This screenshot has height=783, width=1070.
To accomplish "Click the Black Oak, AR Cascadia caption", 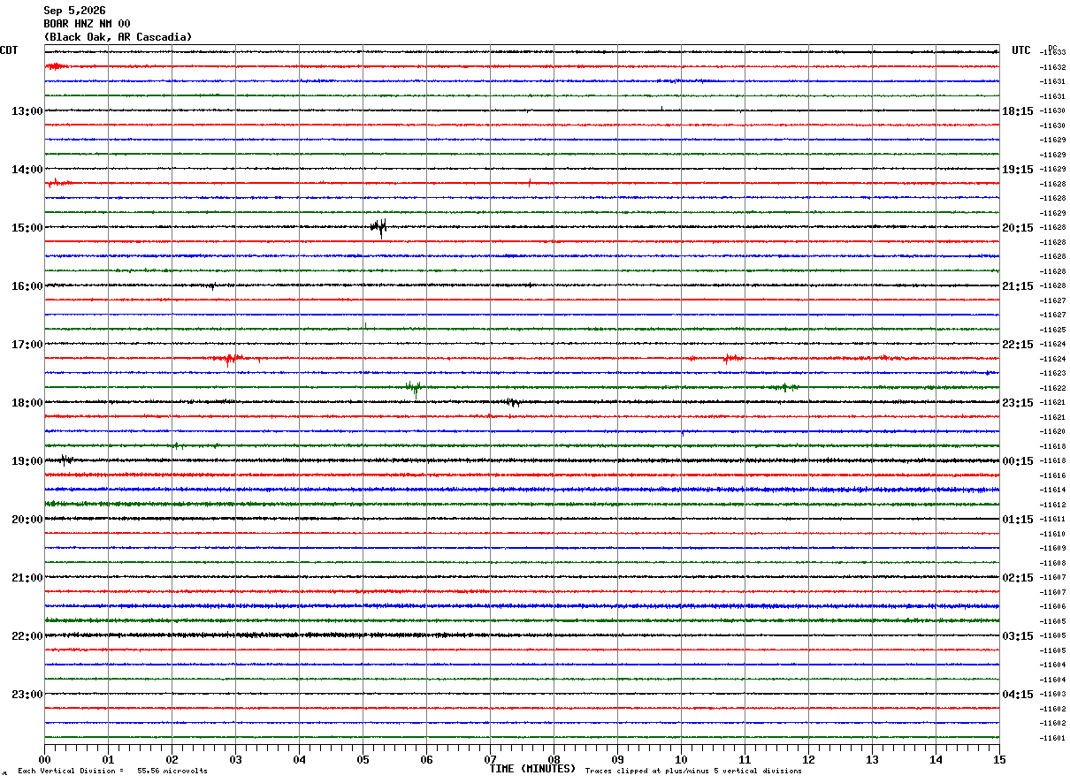I will [118, 37].
